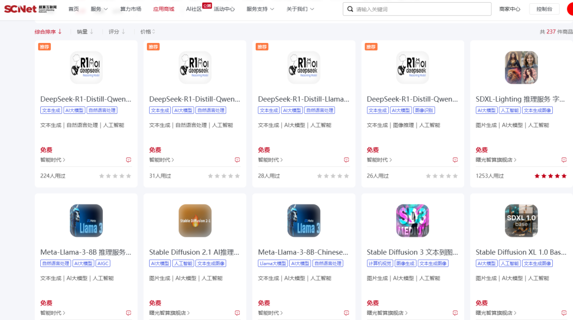This screenshot has width=573, height=320.
Task: Open AI社区 in navigation
Action: (x=194, y=9)
